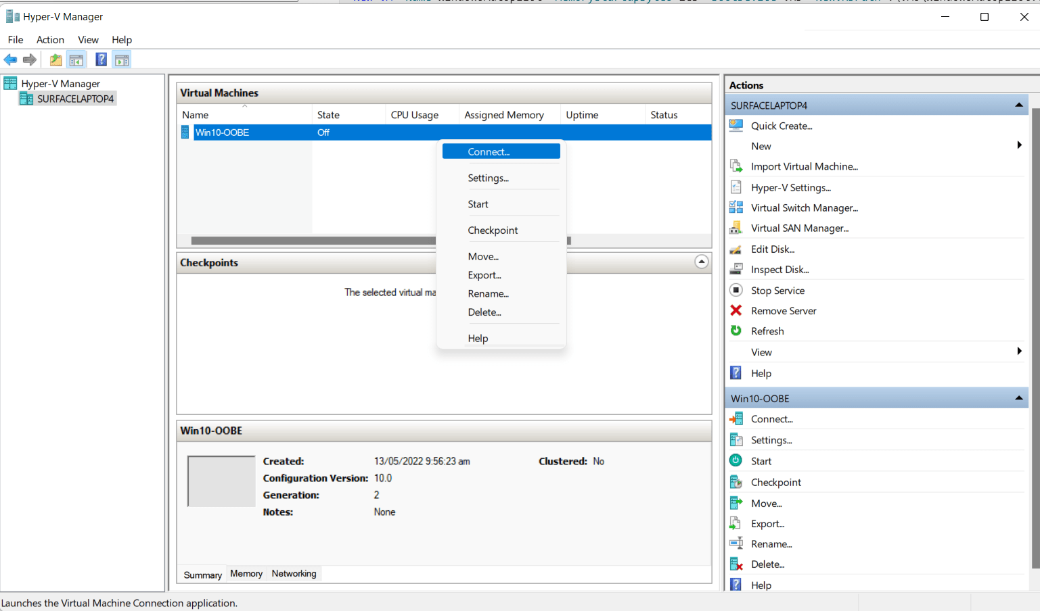Click the Delete icon in Win10-OOBE actions
Screen dimensions: 1040x611
[736, 564]
